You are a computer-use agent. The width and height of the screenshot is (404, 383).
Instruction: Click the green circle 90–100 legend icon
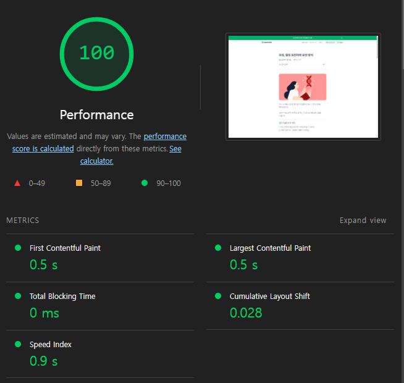[x=145, y=183]
